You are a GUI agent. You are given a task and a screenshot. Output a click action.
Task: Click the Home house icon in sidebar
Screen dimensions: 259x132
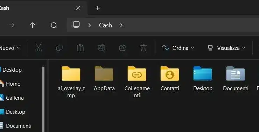coord(2,84)
